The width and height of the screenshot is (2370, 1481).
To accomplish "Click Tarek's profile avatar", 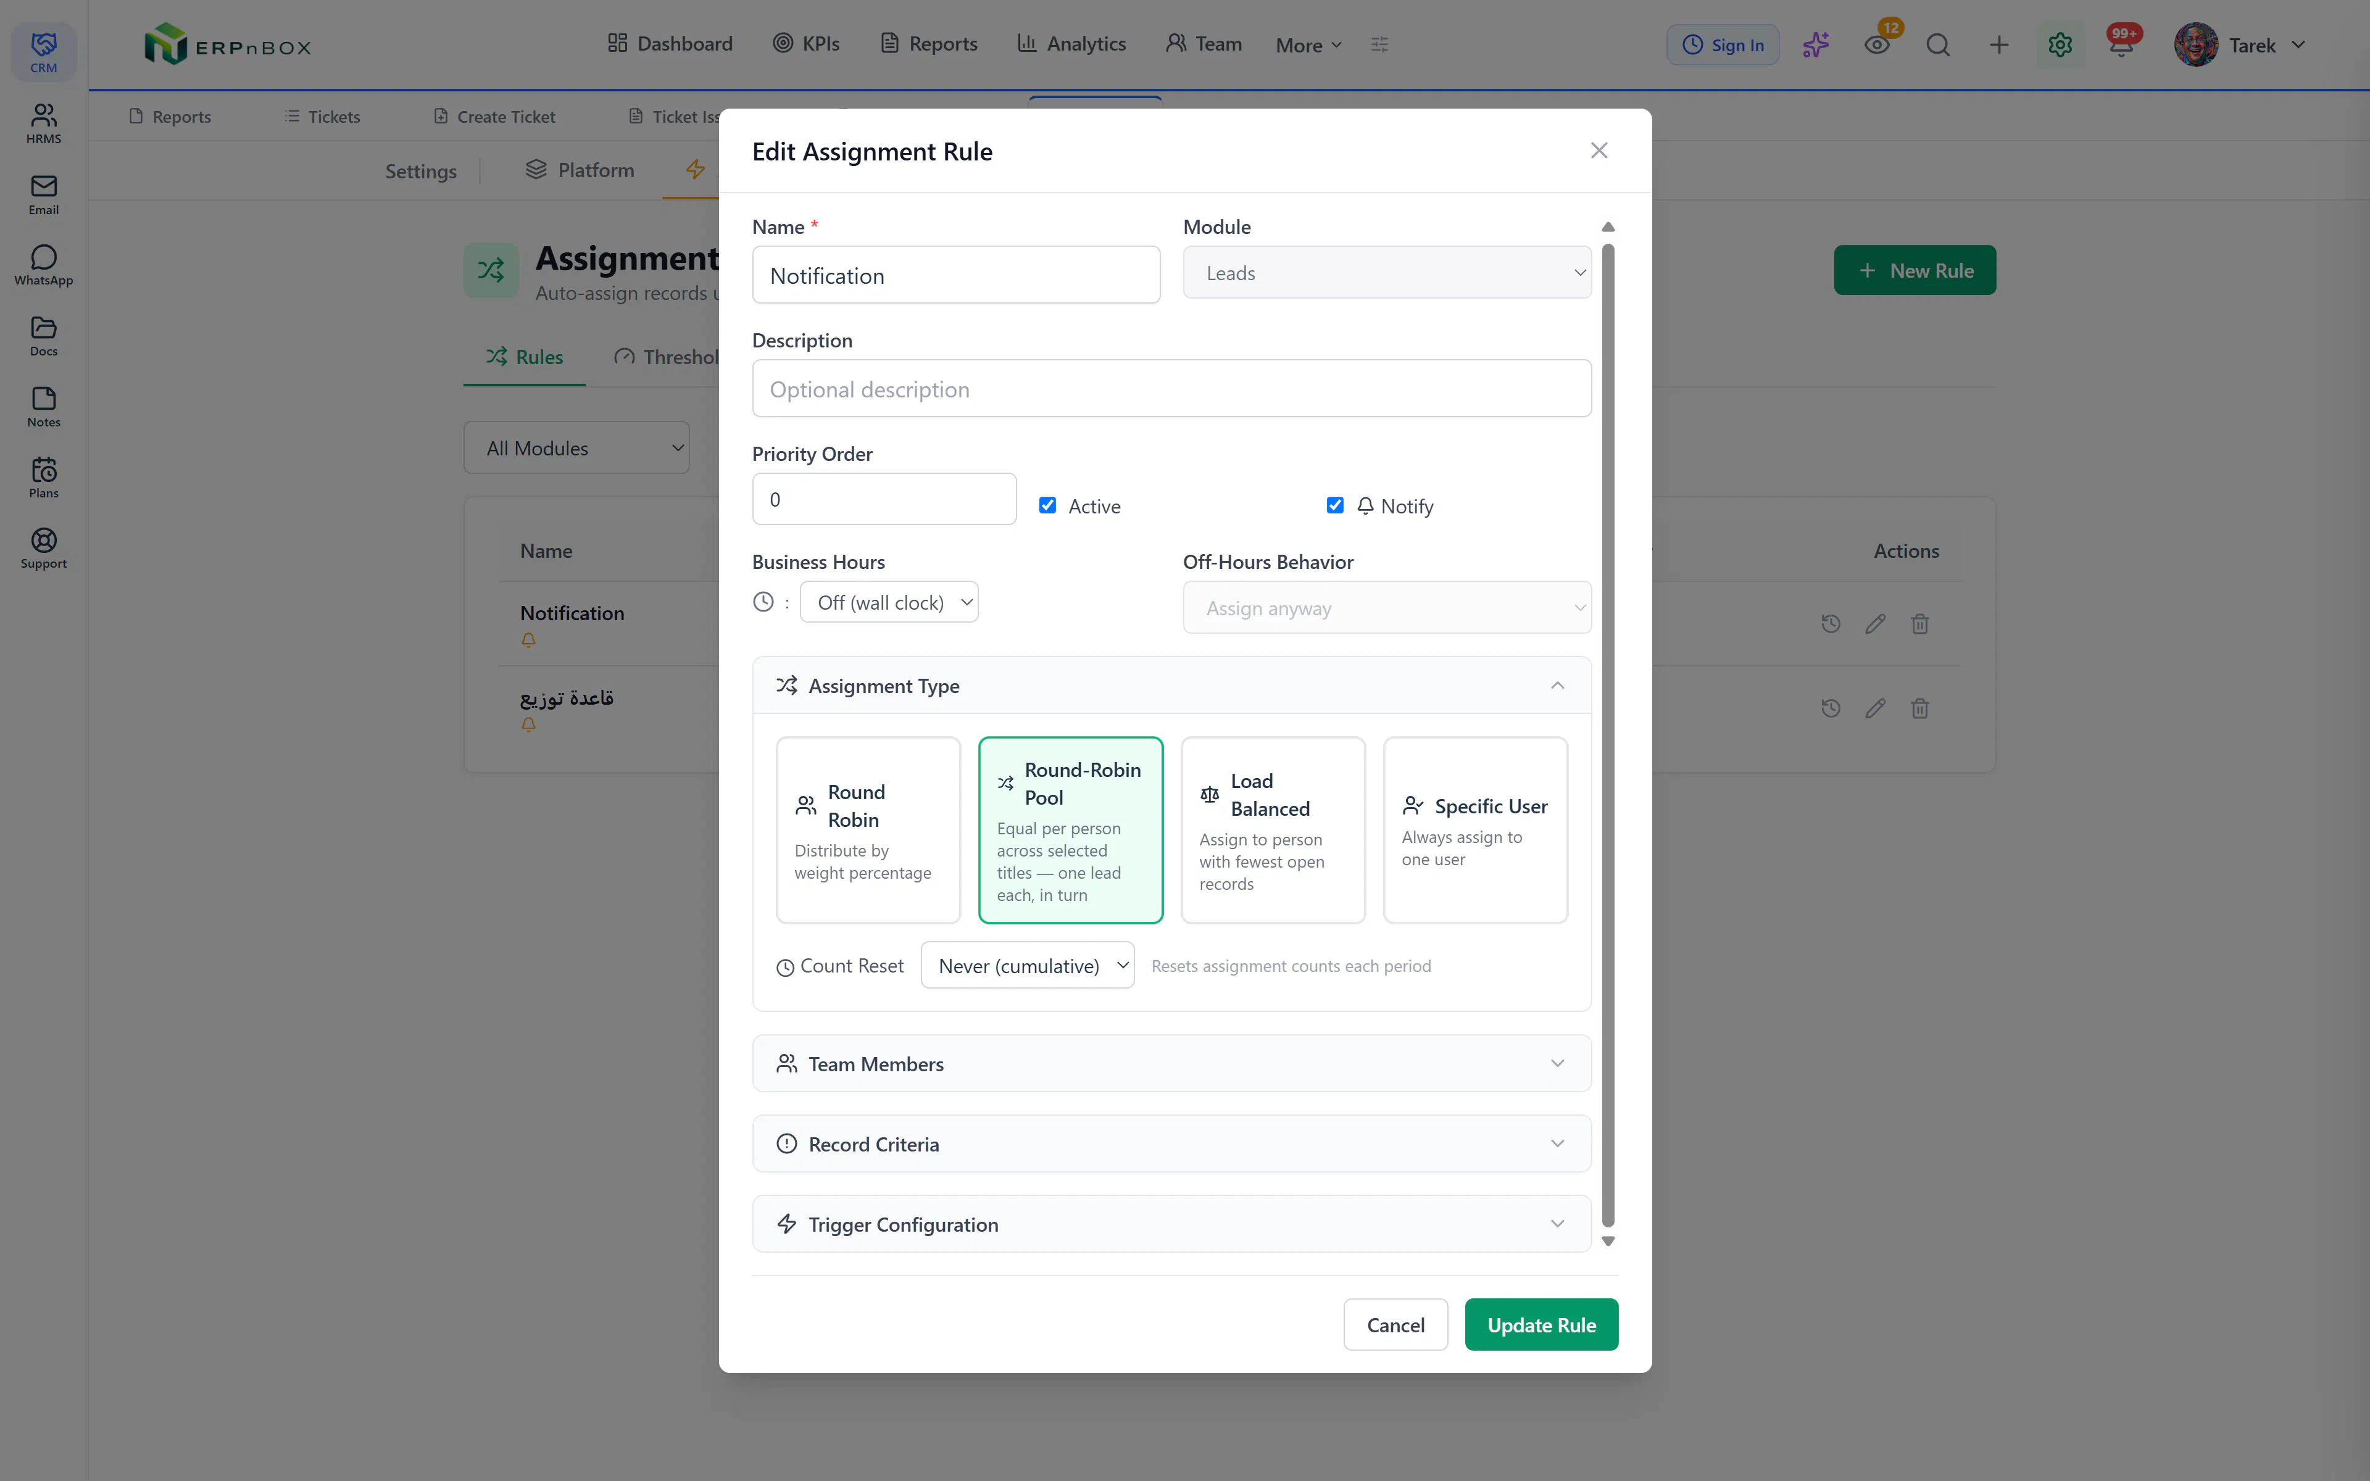I will point(2196,45).
